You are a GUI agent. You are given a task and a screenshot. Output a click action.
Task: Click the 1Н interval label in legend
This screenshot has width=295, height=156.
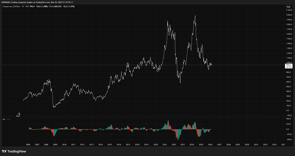click(22, 6)
